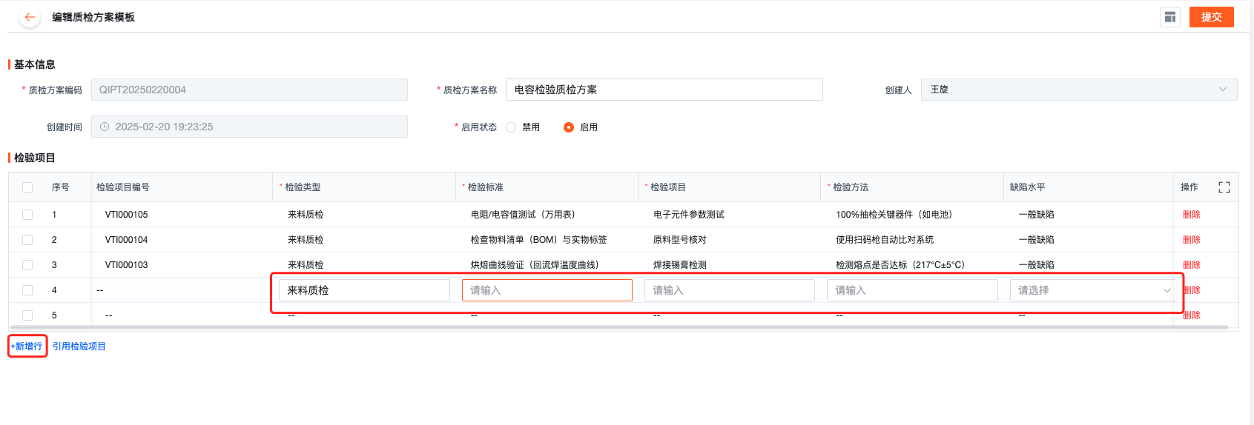The width and height of the screenshot is (1254, 425).
Task: Click the cell 使用扫码枪自动比对系统
Action: (885, 240)
